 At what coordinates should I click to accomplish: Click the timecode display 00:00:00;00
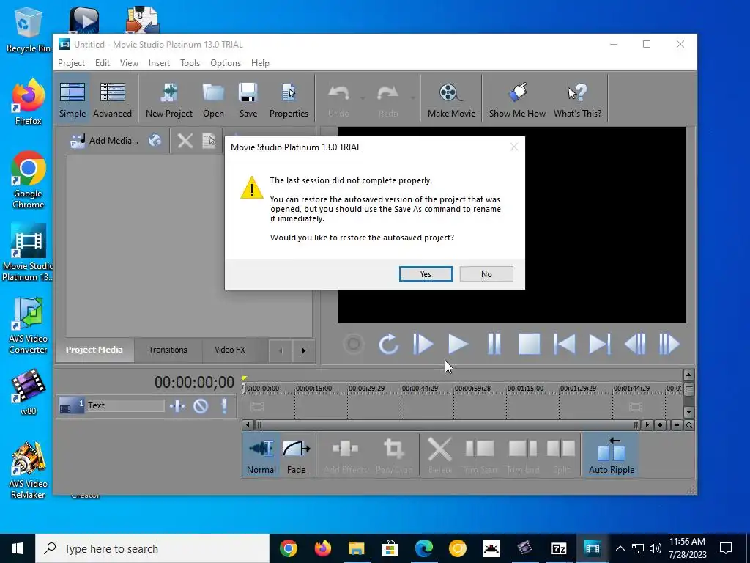(x=194, y=382)
